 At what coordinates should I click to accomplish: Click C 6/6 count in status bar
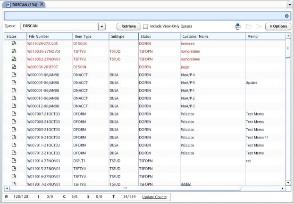pyautogui.click(x=70, y=197)
